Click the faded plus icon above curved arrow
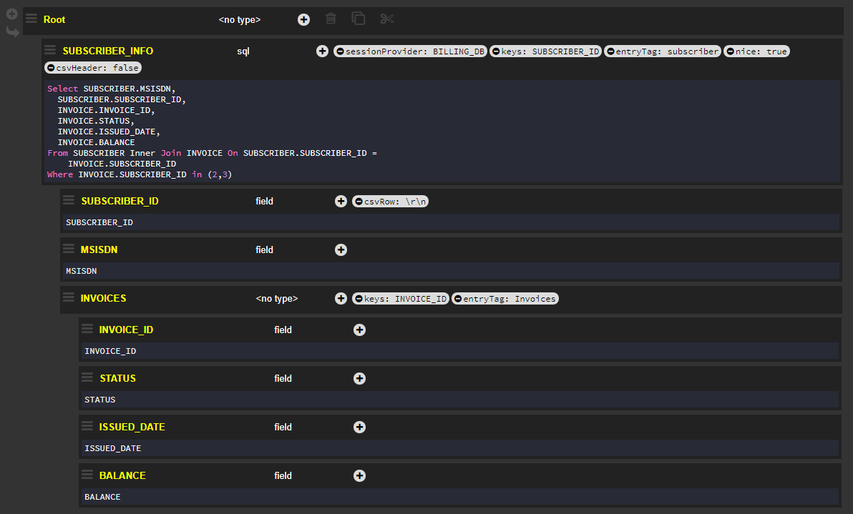The width and height of the screenshot is (853, 514). point(12,14)
